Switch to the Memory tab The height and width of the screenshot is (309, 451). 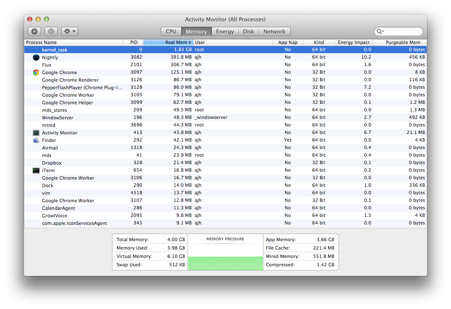click(196, 31)
